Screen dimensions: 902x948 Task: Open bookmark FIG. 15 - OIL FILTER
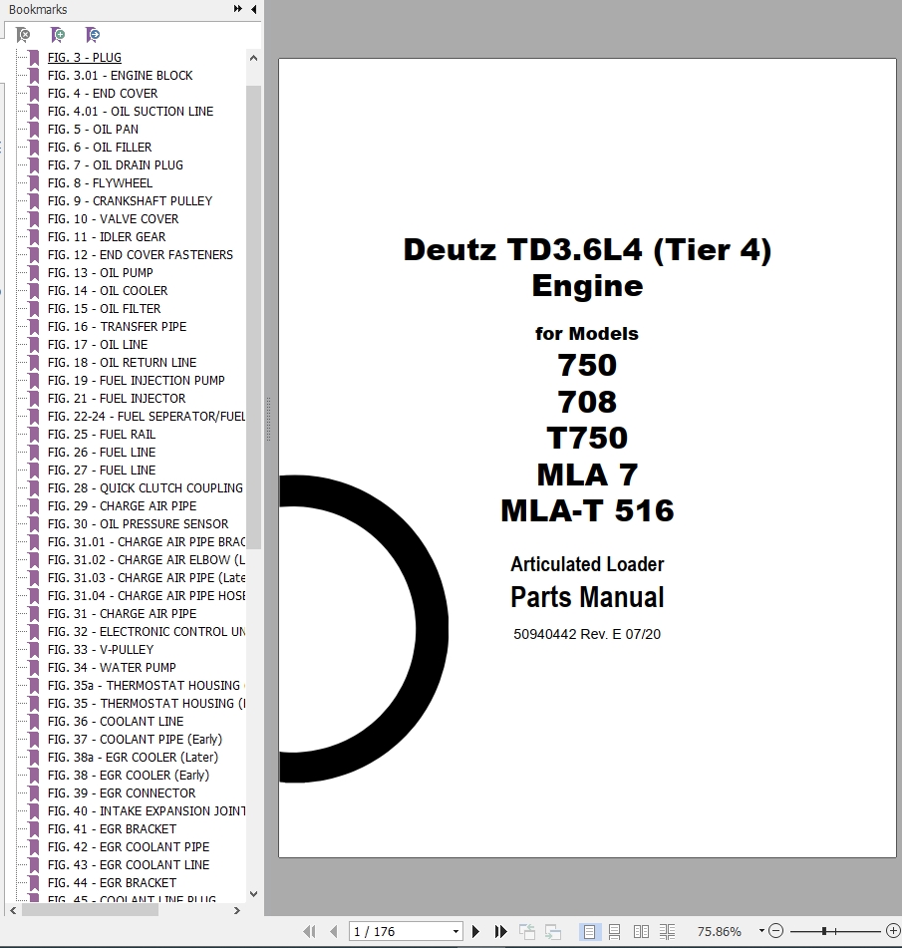[x=104, y=309]
